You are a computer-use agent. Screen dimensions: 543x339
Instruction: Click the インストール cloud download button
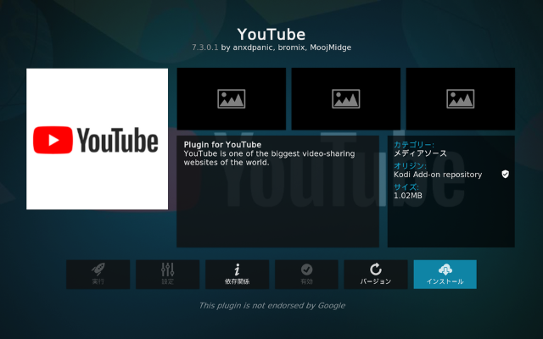445,274
